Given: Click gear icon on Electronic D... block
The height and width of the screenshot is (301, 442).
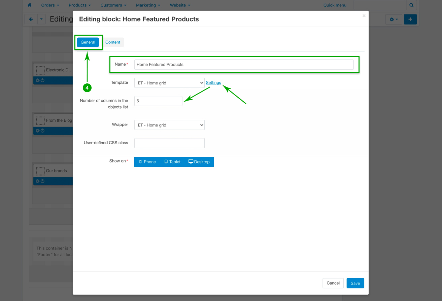Looking at the screenshot, I should 38,80.
